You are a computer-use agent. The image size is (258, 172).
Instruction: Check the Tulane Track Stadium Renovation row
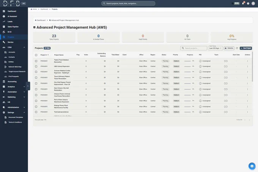(36, 61)
